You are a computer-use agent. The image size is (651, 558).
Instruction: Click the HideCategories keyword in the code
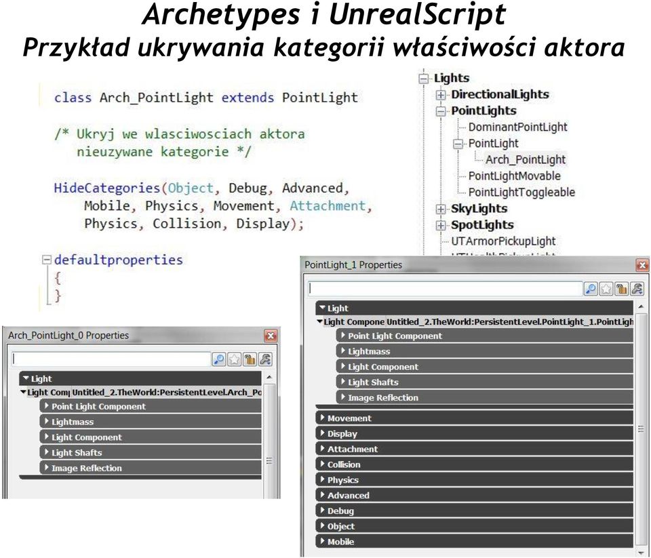tap(107, 188)
